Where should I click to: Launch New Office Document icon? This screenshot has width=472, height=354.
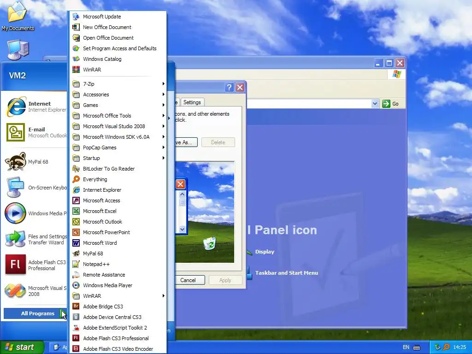(x=76, y=27)
